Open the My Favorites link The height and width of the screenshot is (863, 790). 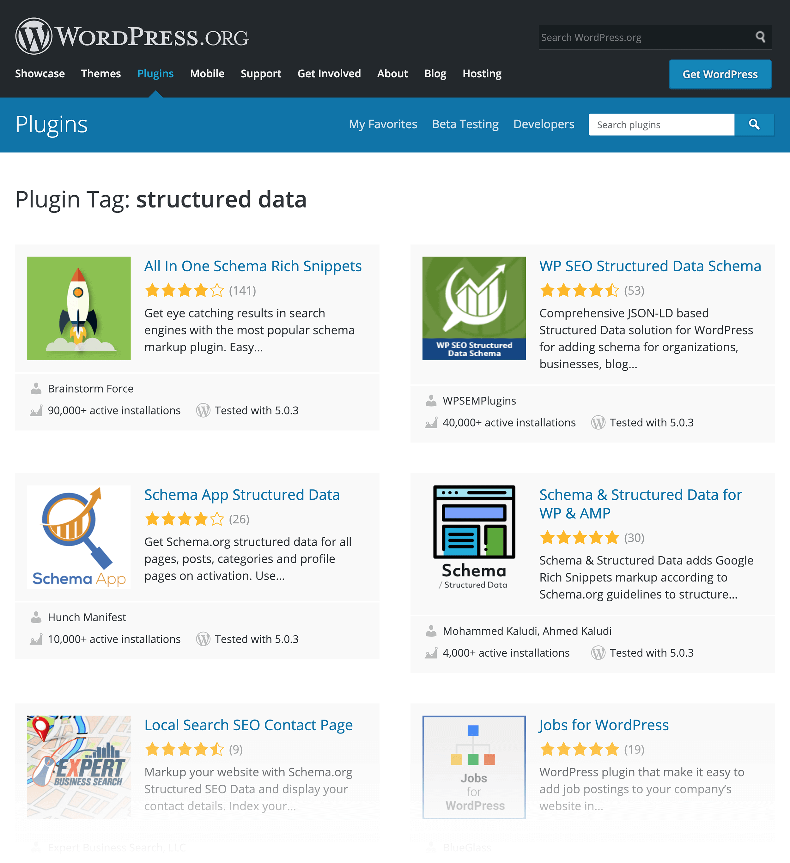pos(383,124)
